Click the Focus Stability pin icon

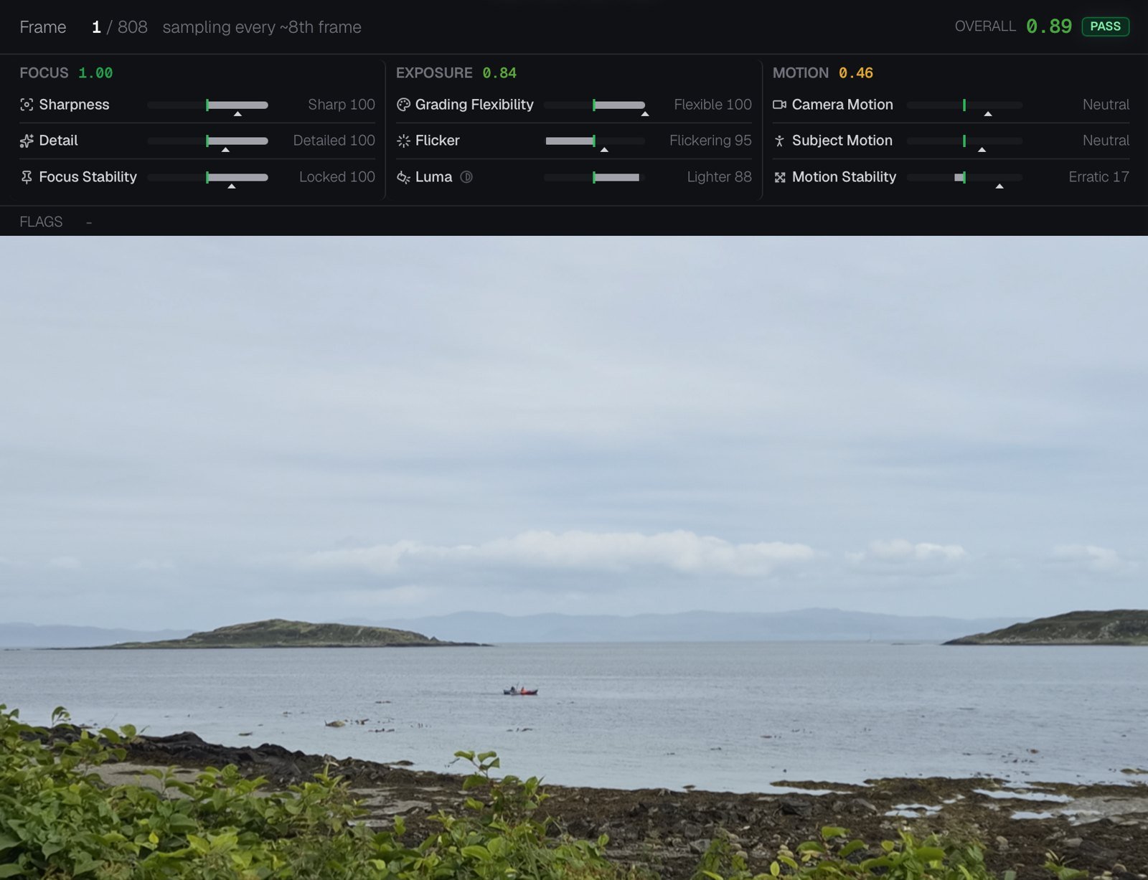27,177
